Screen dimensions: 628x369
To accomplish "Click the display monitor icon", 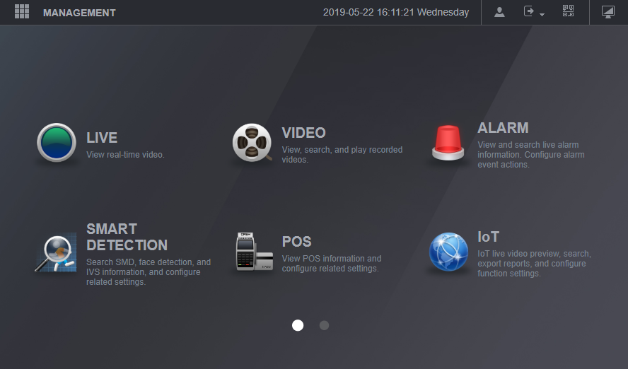I will click(608, 12).
